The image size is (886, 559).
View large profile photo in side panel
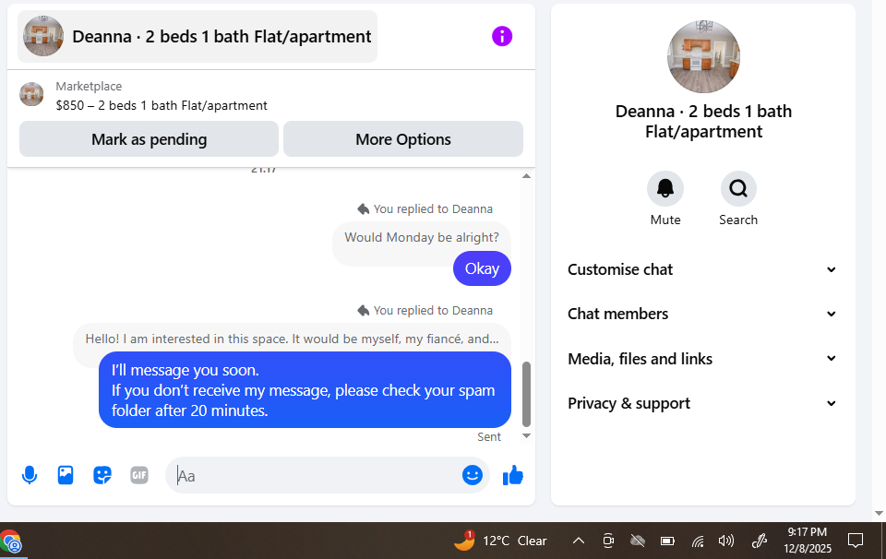(703, 57)
